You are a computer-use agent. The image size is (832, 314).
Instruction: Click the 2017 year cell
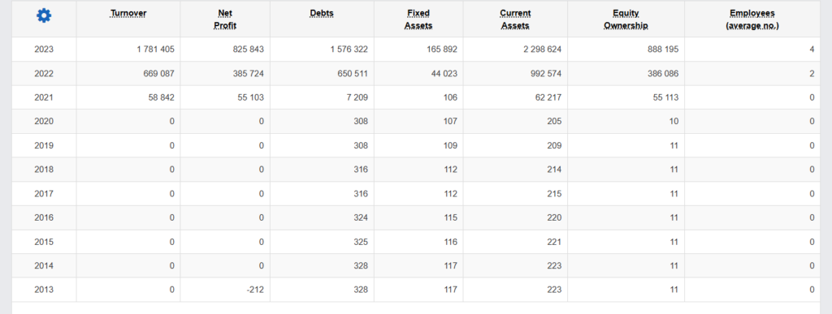point(44,194)
